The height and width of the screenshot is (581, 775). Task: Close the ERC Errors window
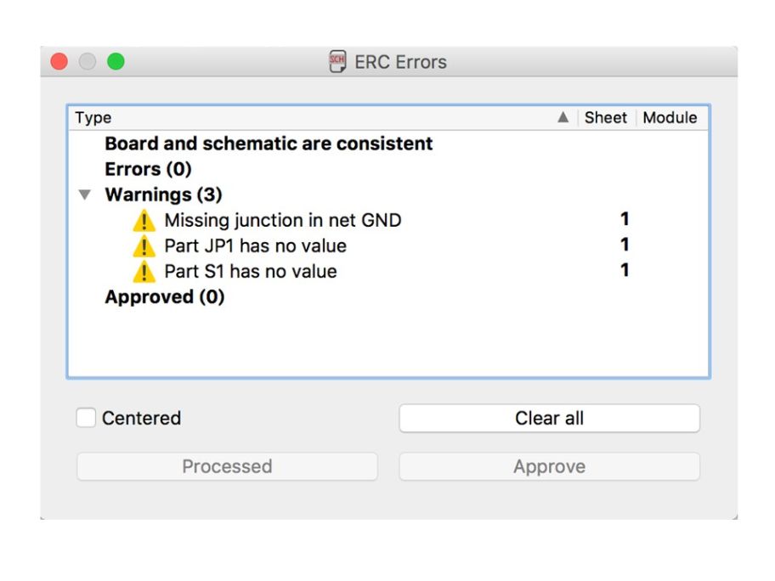pyautogui.click(x=59, y=62)
